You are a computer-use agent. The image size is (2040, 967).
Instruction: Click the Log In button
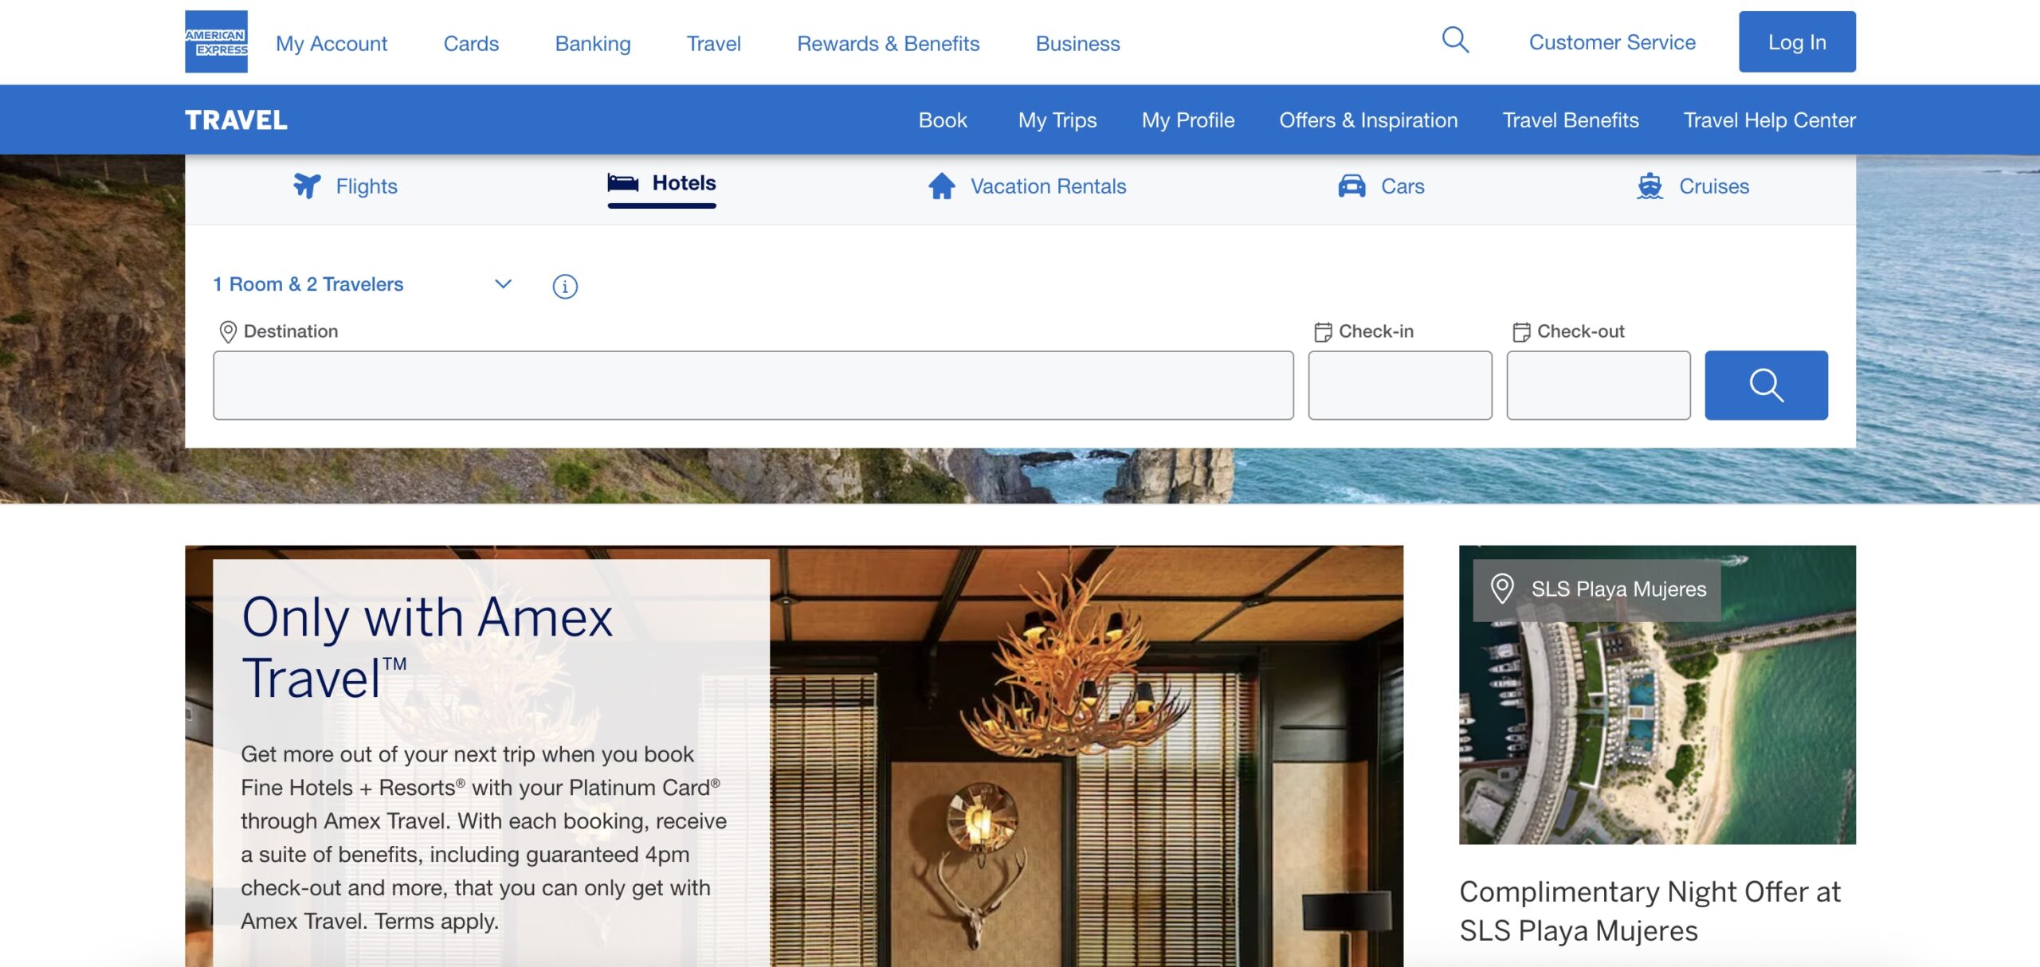coord(1796,42)
